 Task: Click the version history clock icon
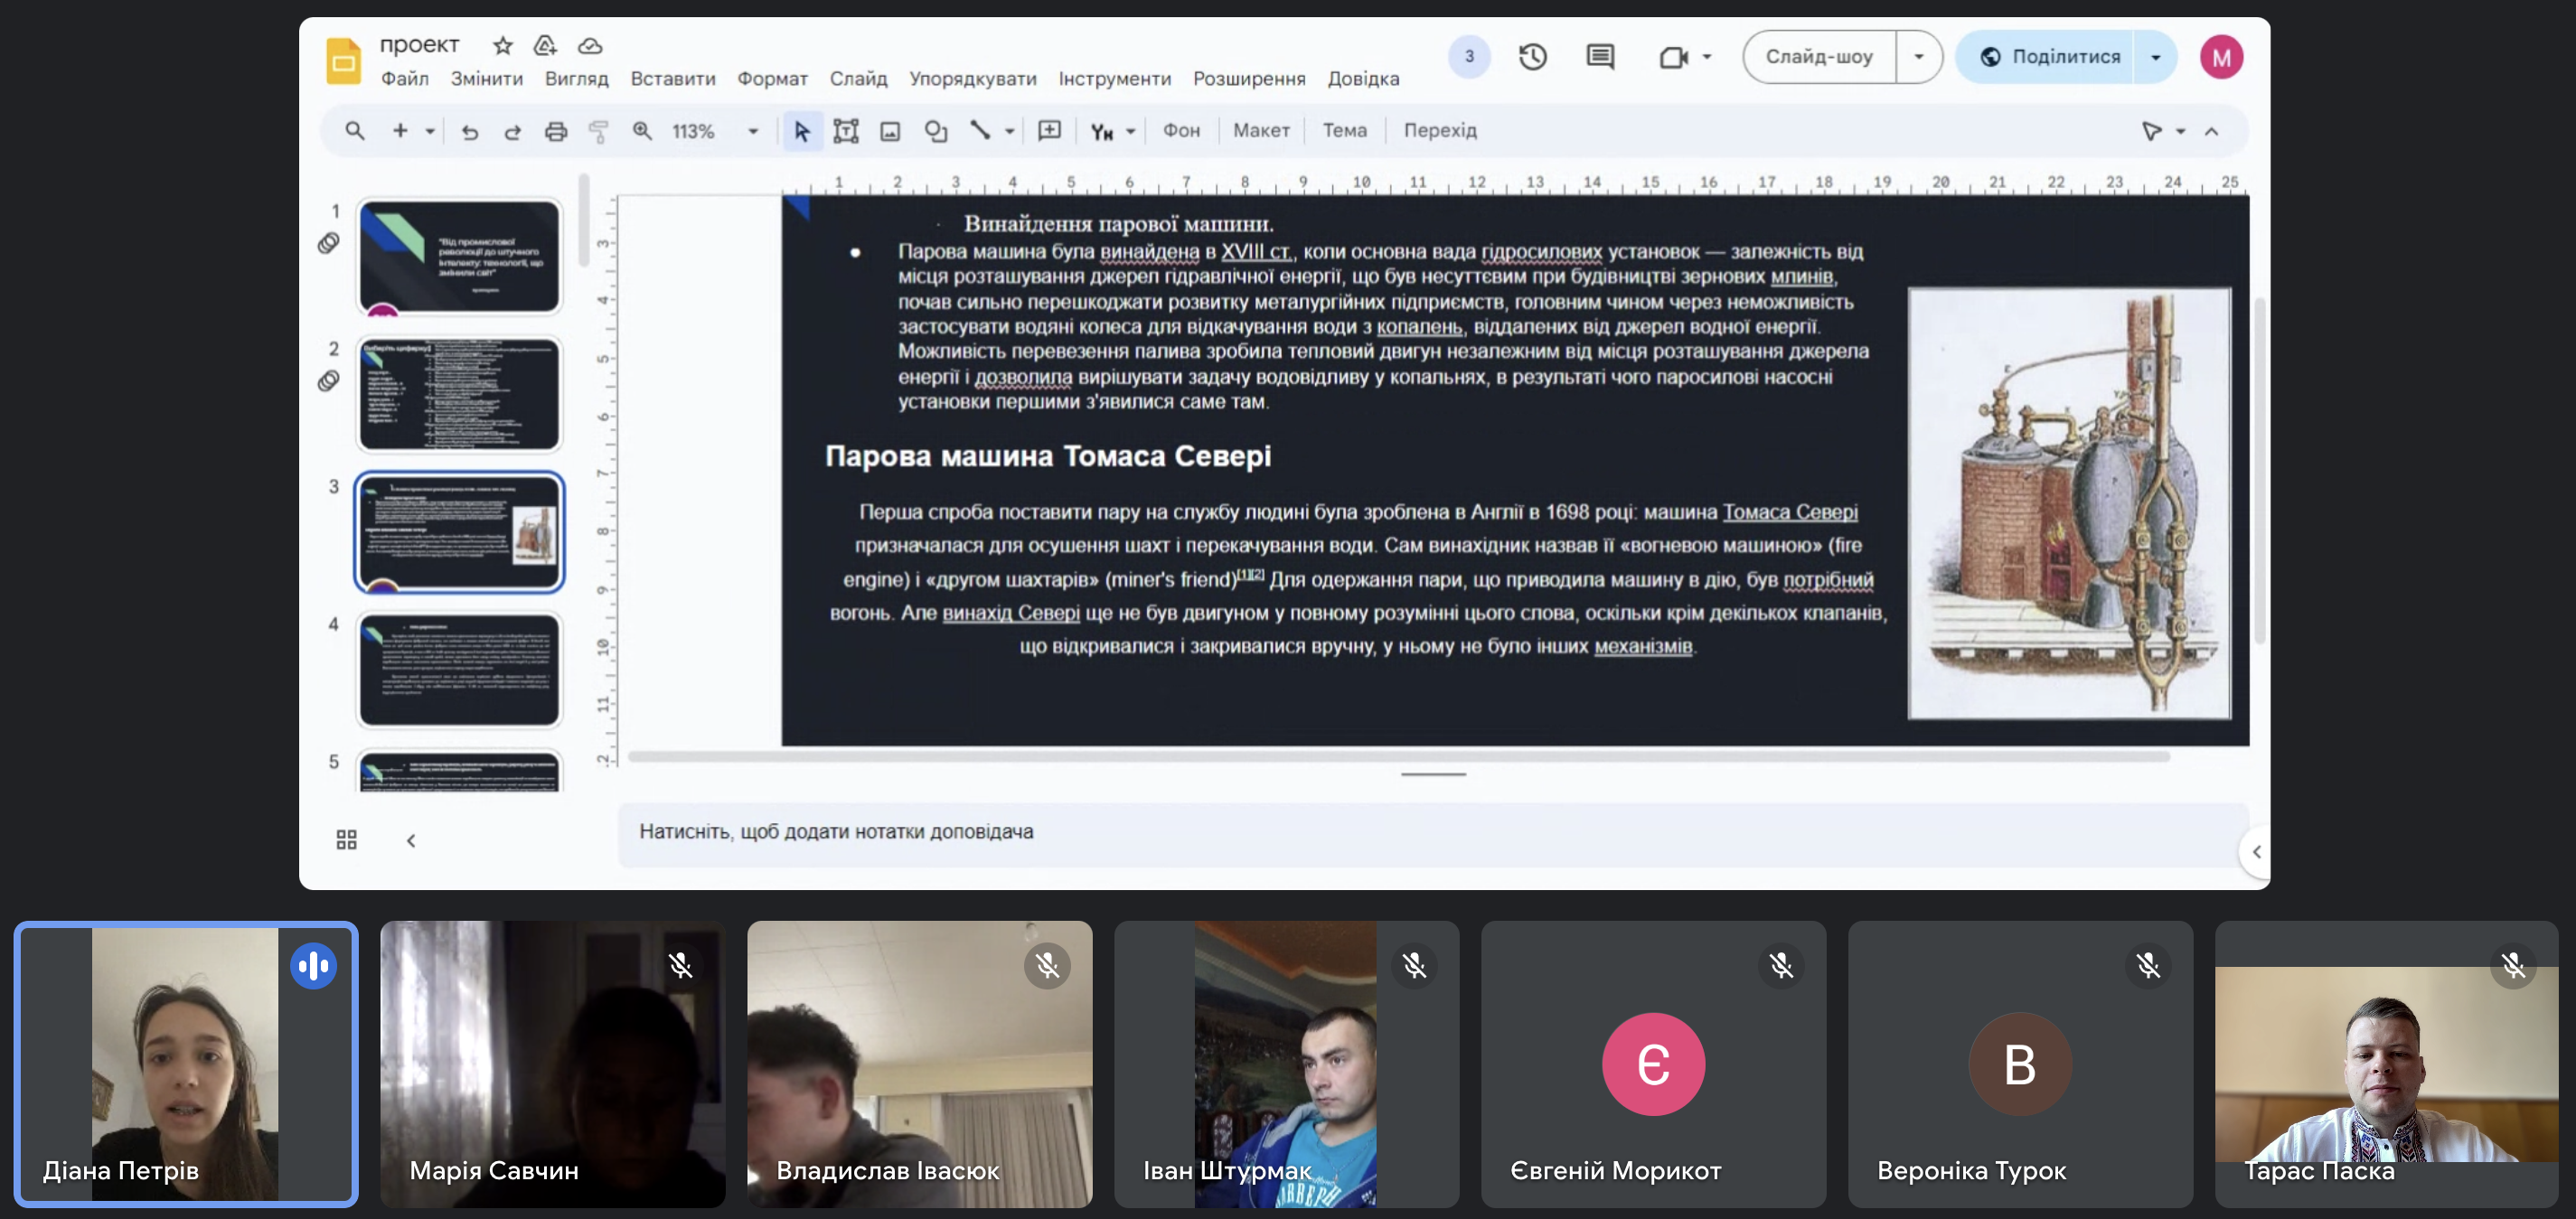click(x=1532, y=57)
